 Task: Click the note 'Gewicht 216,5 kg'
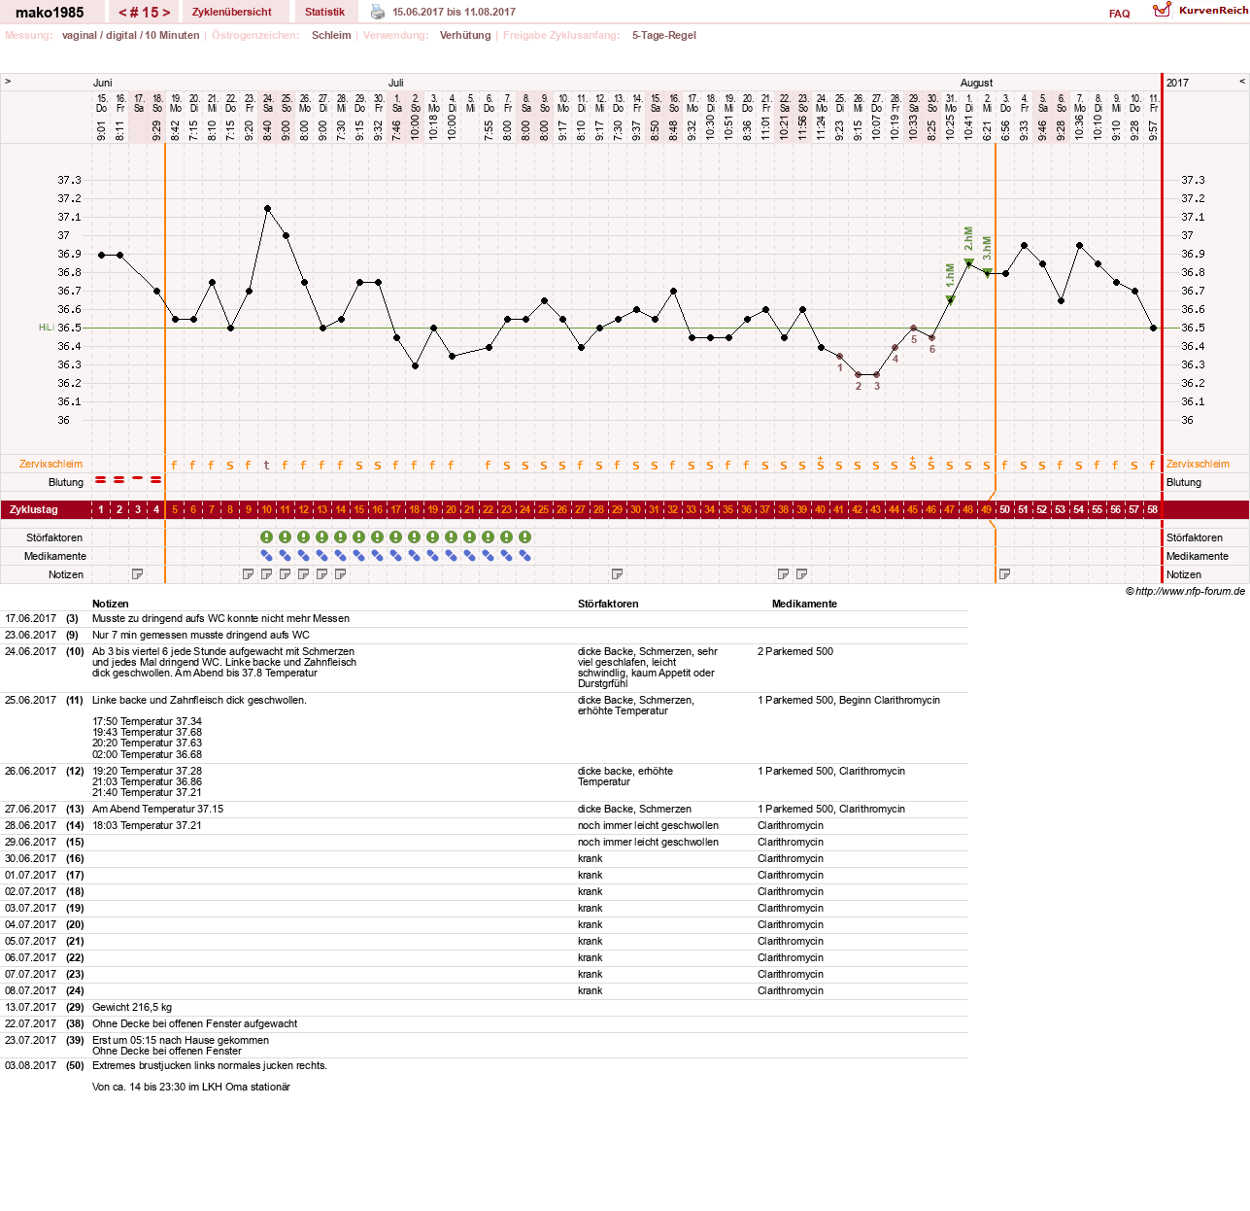pyautogui.click(x=132, y=1007)
